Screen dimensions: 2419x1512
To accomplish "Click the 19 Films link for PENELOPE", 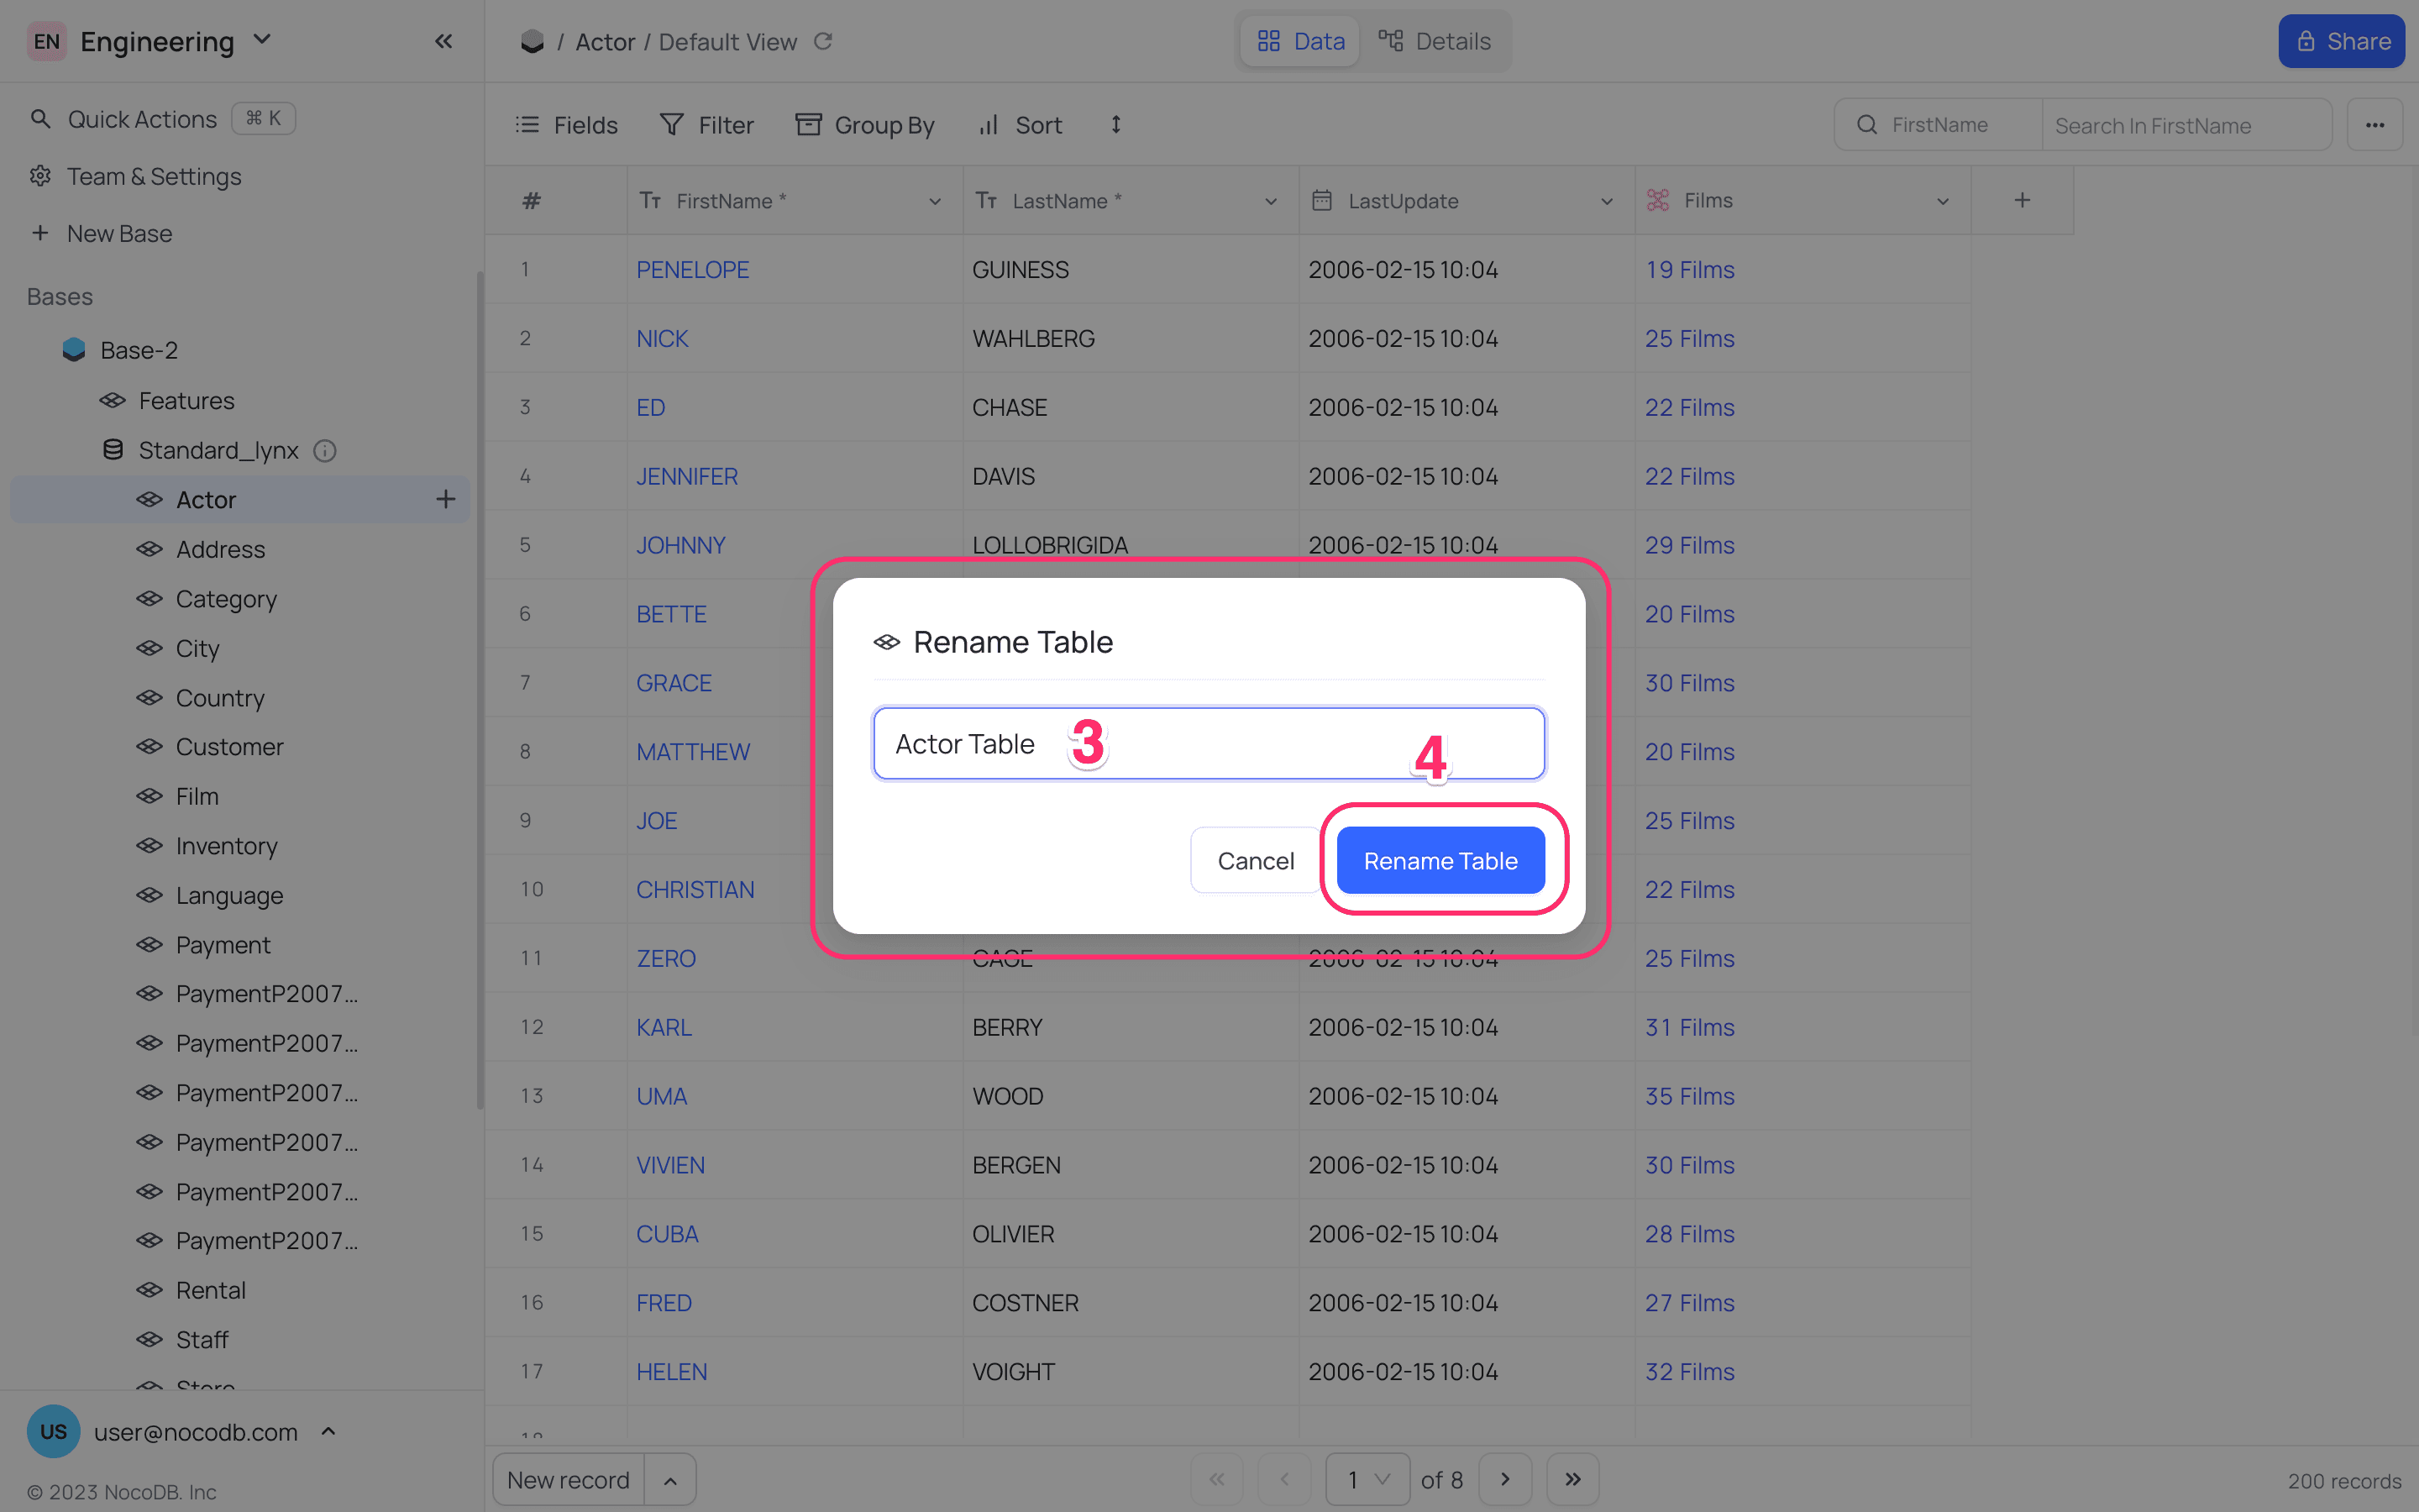I will coord(1689,269).
